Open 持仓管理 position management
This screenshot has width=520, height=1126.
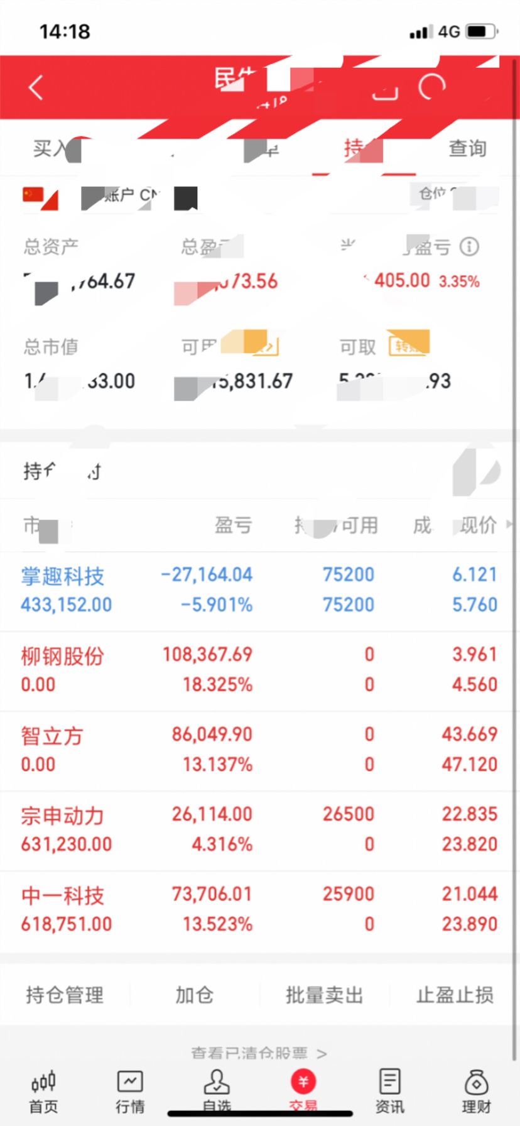coord(65,995)
